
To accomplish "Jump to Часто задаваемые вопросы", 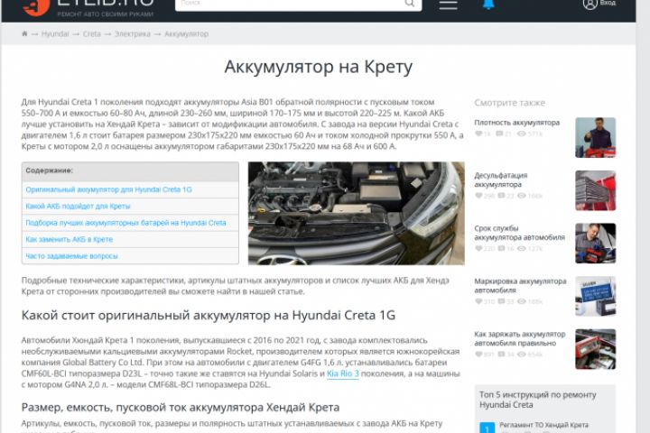I will tap(71, 255).
